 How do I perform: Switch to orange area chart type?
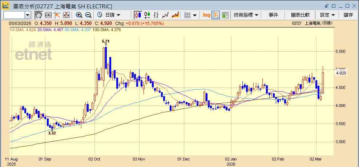click(175, 15)
